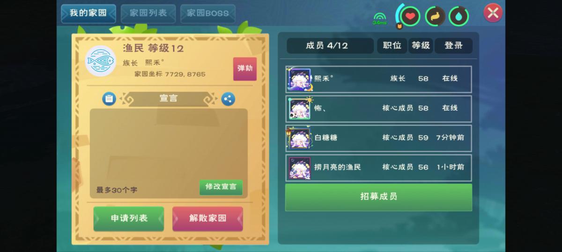This screenshot has width=562, height=252.
Task: Tap the red heart health indicator
Action: [x=410, y=16]
